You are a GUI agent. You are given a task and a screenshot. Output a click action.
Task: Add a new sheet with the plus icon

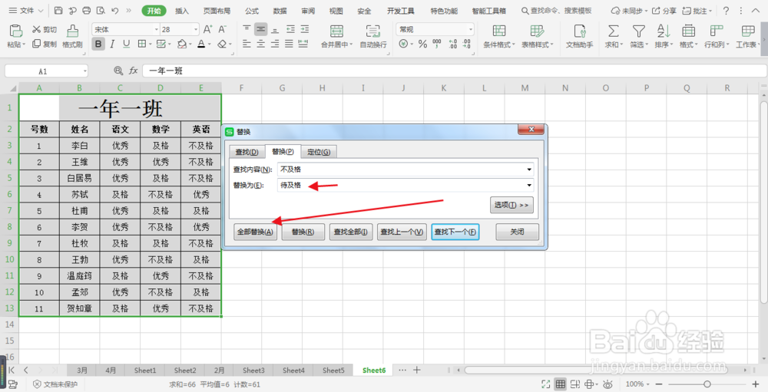coord(417,370)
